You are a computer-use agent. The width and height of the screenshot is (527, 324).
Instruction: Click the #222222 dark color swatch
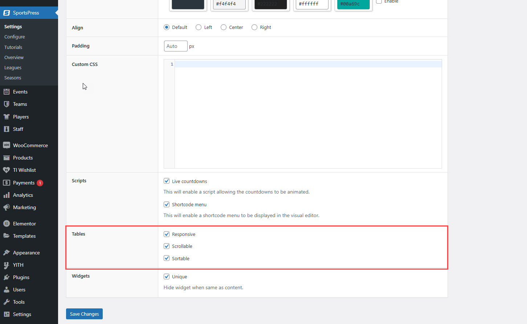click(x=271, y=4)
